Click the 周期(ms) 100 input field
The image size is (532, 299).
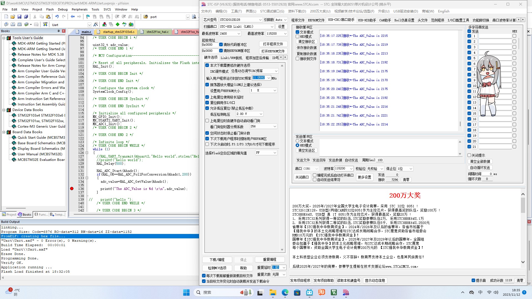pos(380,160)
